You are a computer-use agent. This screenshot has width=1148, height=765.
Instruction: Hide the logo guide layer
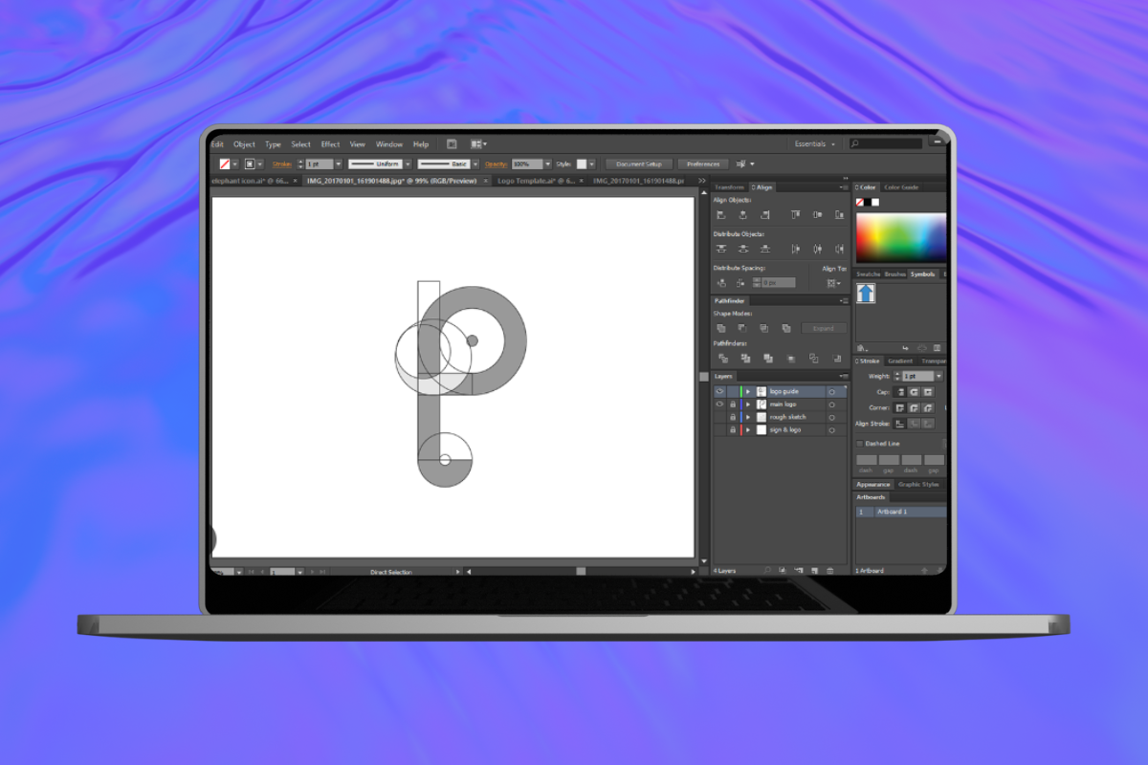coord(719,392)
